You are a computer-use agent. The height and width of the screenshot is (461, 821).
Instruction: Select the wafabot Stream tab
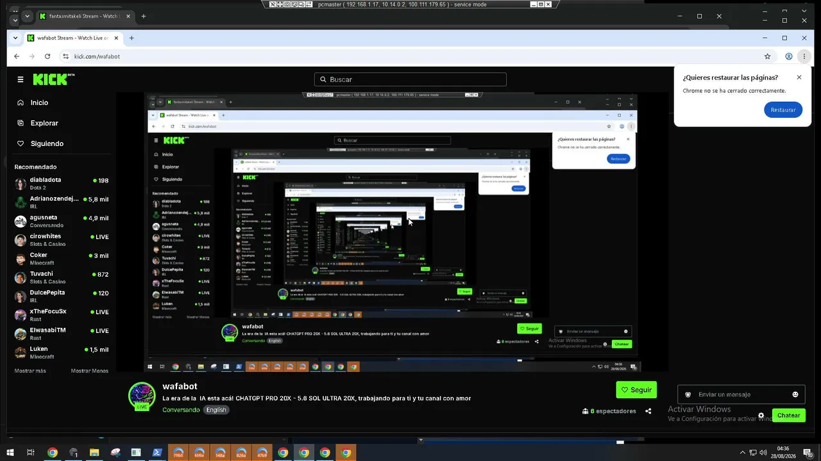point(72,38)
